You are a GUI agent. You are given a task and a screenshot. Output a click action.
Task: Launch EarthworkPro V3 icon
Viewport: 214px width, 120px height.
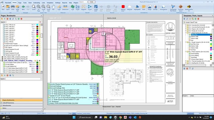pyautogui.click(x=189, y=8)
